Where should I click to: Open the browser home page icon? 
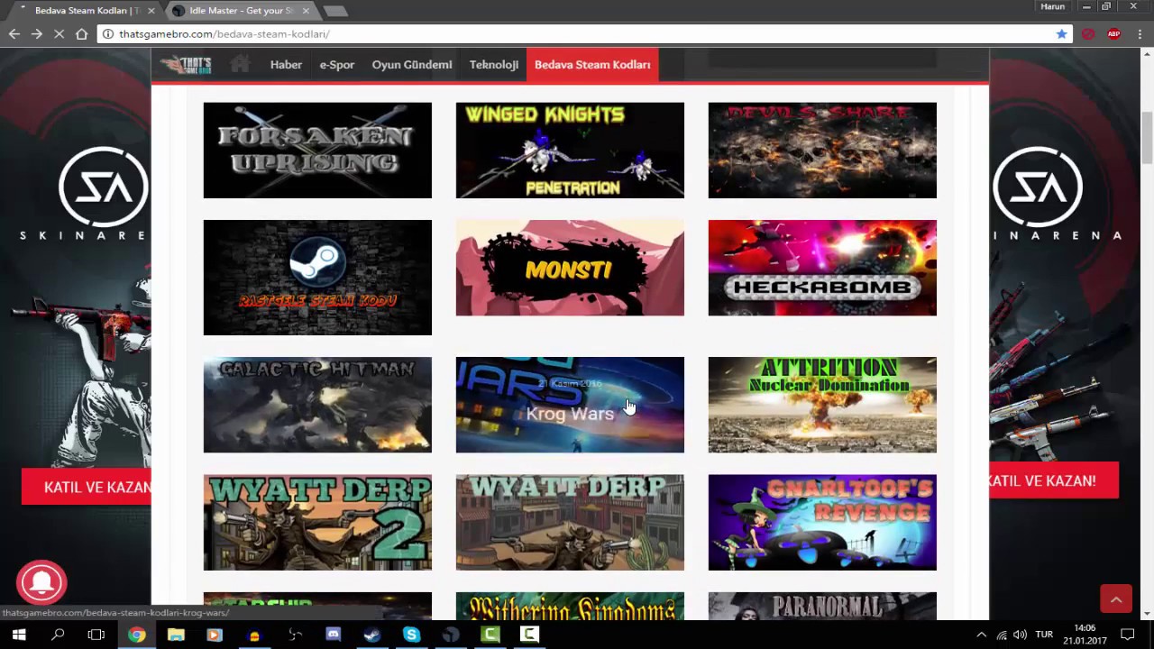[82, 34]
